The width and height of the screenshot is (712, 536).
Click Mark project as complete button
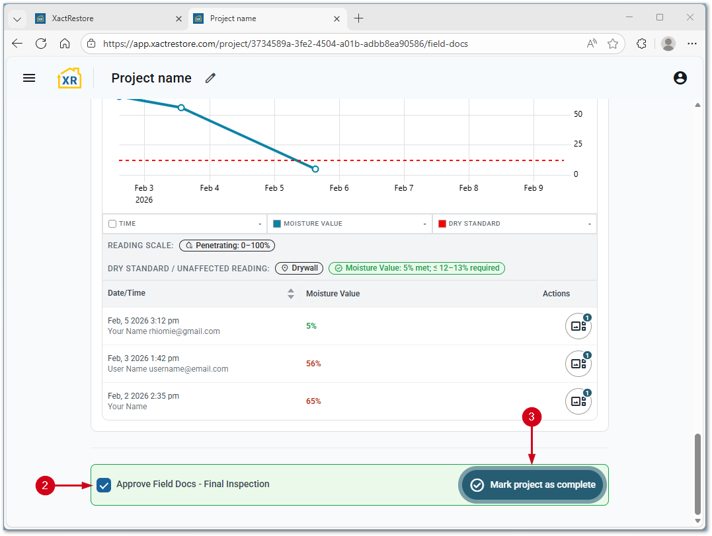533,485
